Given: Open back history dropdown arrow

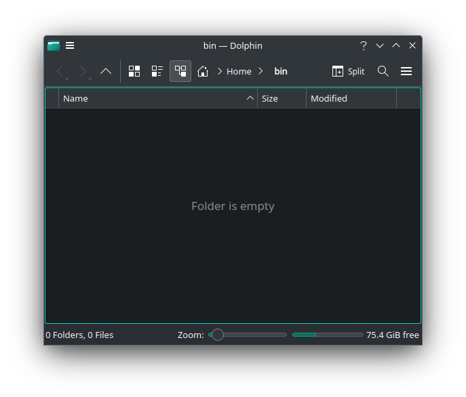Looking at the screenshot, I should (x=67, y=79).
